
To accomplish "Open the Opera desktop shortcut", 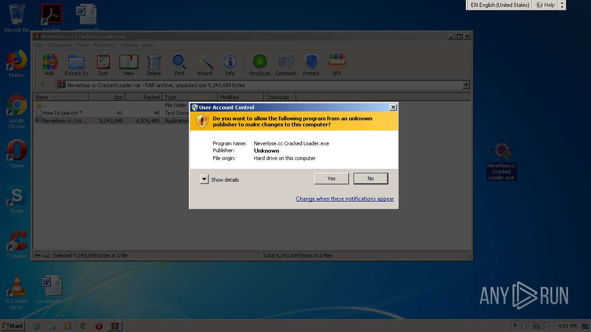I will point(17,154).
